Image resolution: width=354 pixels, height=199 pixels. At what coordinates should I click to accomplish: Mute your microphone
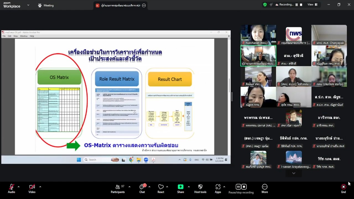(x=11, y=187)
